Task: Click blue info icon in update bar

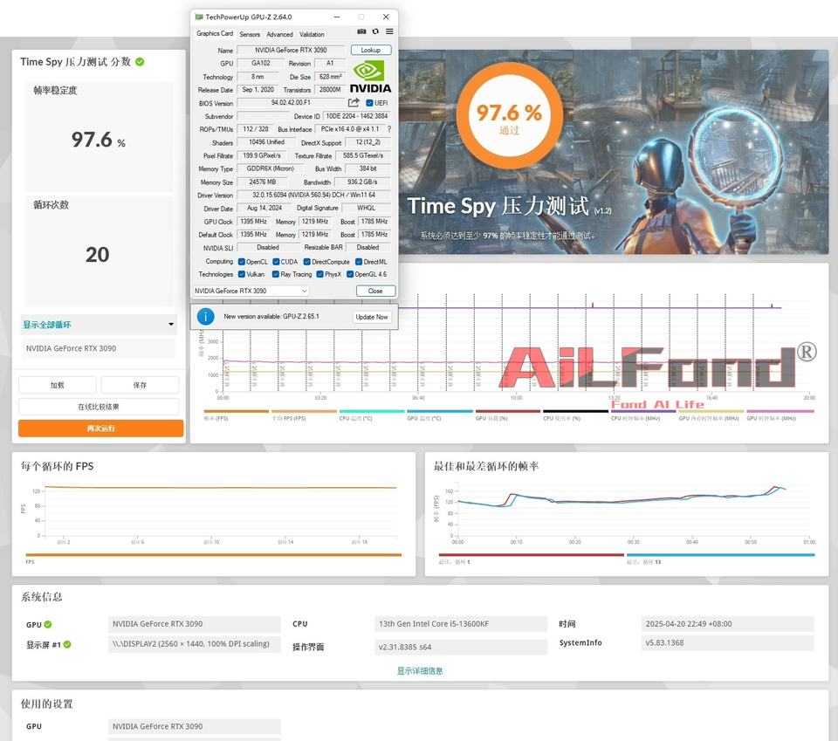Action: click(205, 316)
